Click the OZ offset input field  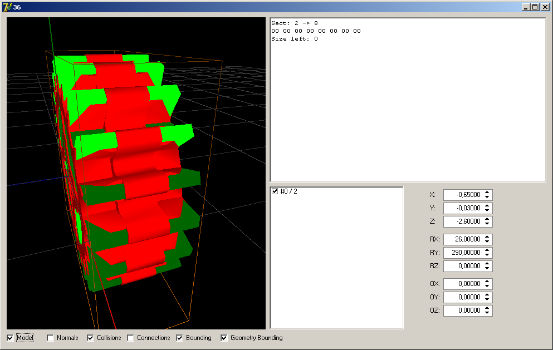click(462, 310)
